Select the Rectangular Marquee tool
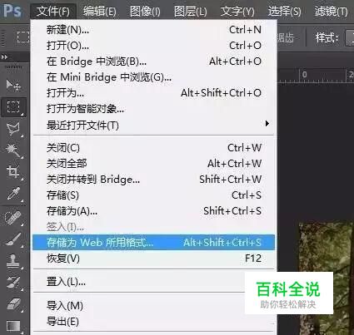Screen dimensions: 354x335 13,107
